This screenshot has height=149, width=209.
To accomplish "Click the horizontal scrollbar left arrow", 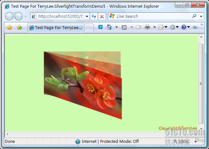I will pos(7,134).
